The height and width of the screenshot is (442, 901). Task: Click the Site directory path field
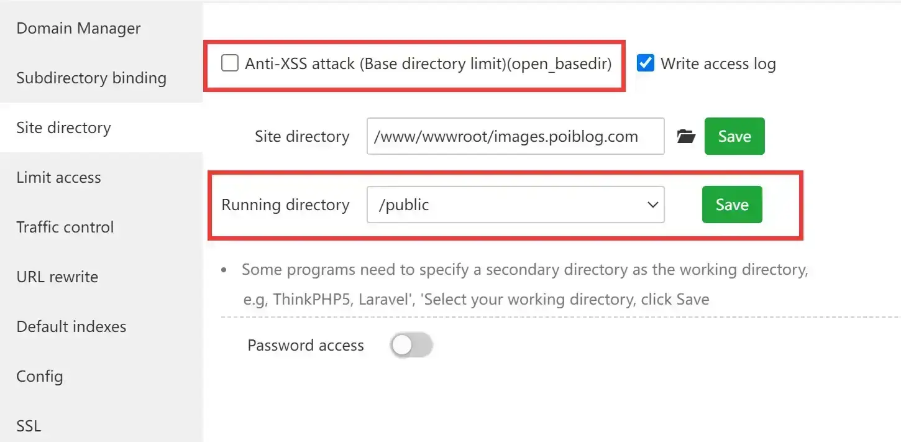[515, 136]
